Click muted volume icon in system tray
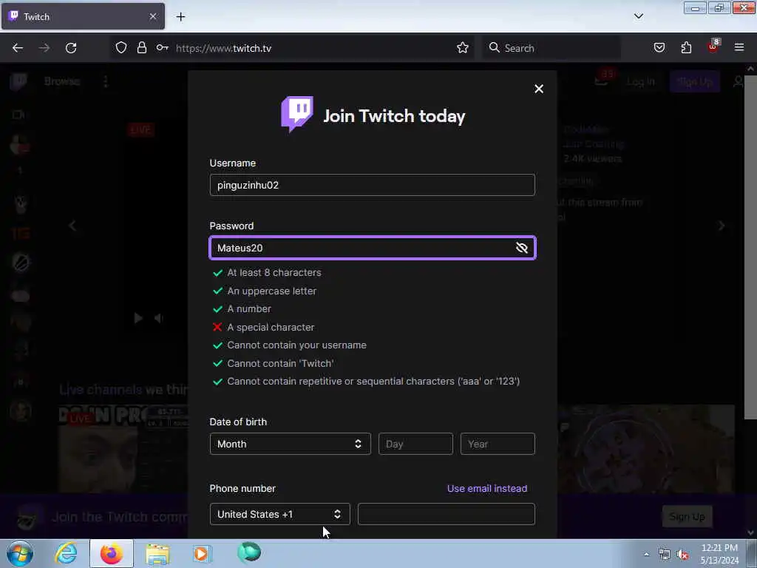 (682, 555)
